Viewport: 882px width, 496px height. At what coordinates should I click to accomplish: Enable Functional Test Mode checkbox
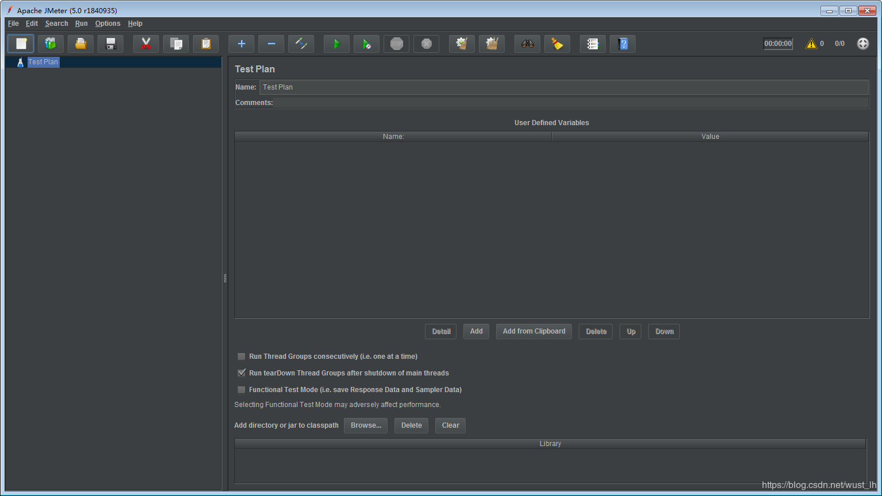[242, 390]
